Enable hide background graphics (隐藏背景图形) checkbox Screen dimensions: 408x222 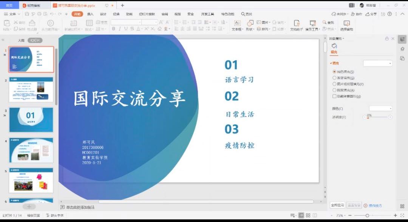click(334, 96)
